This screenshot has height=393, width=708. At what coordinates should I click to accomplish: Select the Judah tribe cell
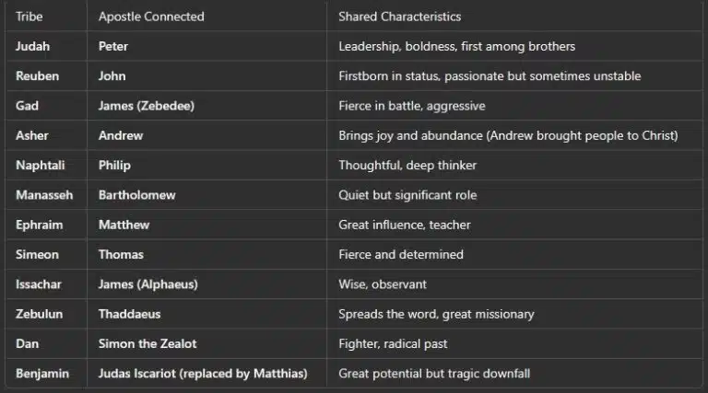[32, 46]
